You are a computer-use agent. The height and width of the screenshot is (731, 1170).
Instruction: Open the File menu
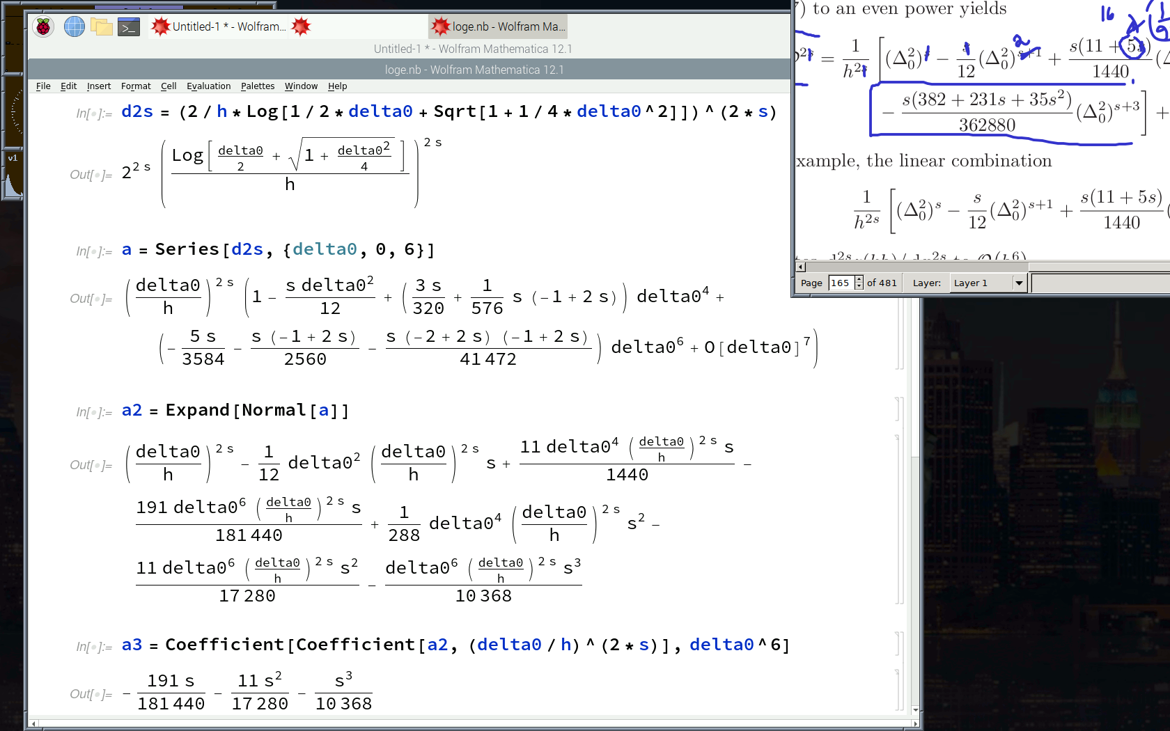tap(43, 86)
